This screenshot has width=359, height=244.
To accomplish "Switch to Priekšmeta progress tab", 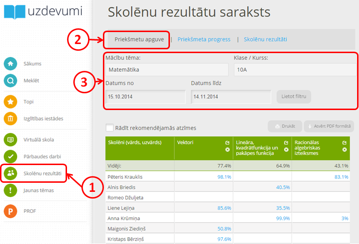I will tap(204, 39).
